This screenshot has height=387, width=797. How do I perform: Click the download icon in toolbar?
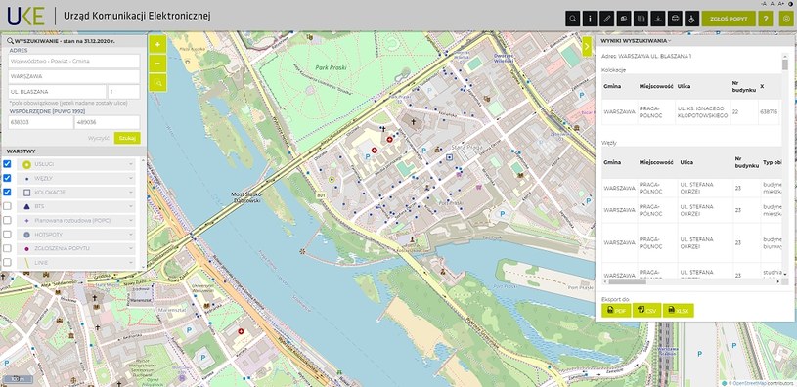[x=658, y=19]
